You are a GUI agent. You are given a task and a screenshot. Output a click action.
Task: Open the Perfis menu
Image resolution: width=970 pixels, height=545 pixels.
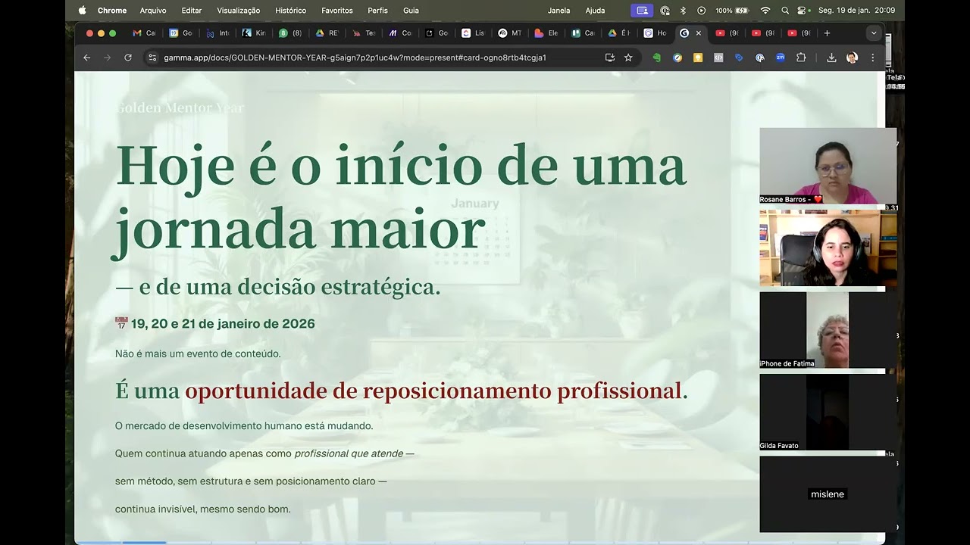coord(377,11)
